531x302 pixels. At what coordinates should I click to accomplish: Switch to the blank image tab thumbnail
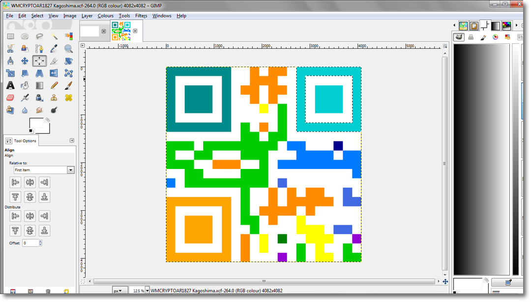pyautogui.click(x=90, y=31)
